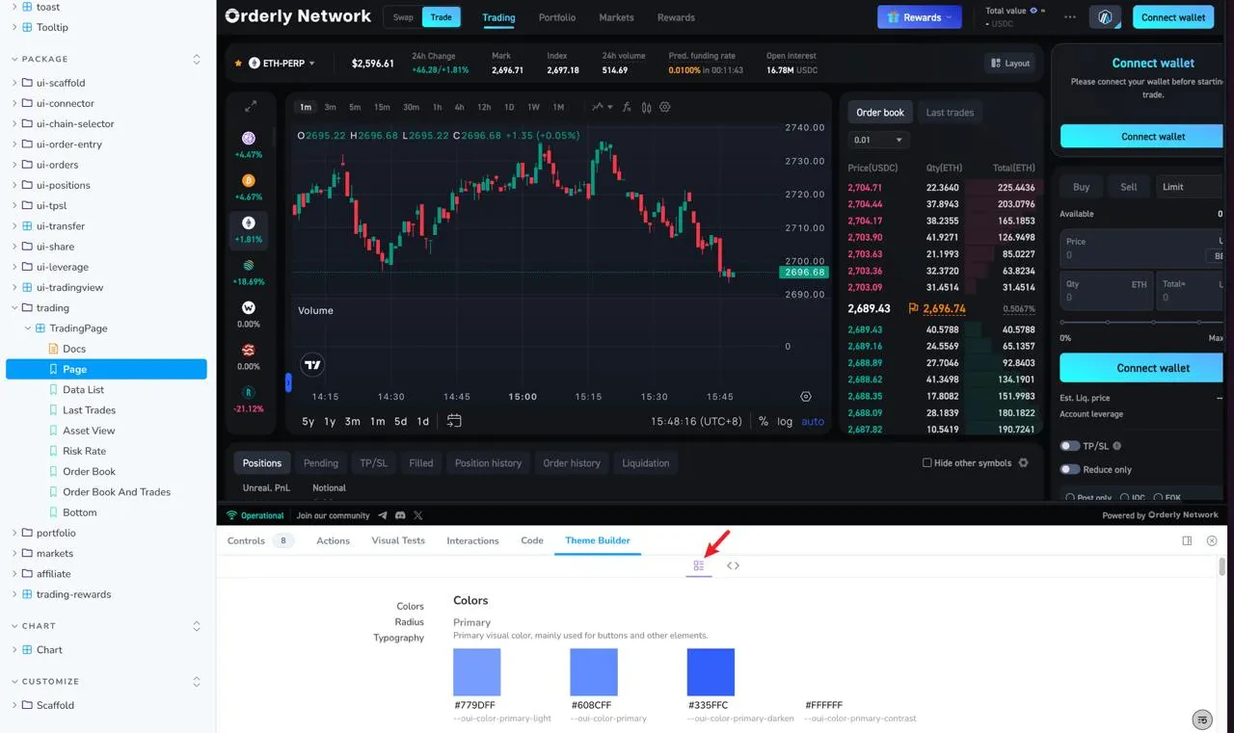Image resolution: width=1234 pixels, height=733 pixels.
Task: Click the Connect wallet button
Action: tap(1172, 16)
